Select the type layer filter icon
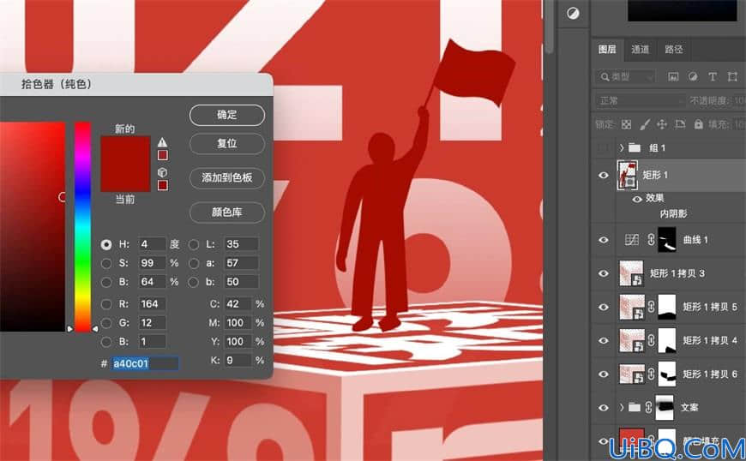This screenshot has height=461, width=746. click(713, 76)
